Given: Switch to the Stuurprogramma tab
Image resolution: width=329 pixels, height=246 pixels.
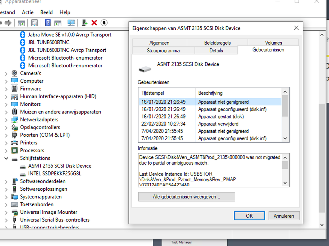Looking at the screenshot, I should click(163, 50).
